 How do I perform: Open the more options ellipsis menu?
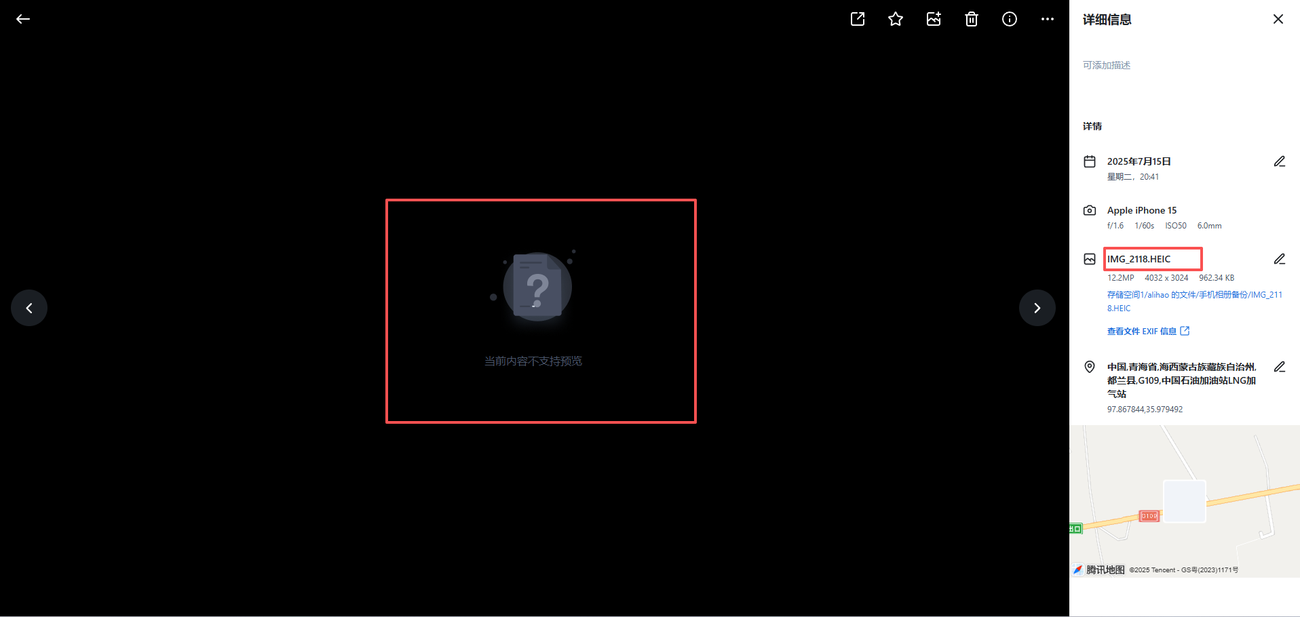pyautogui.click(x=1047, y=19)
